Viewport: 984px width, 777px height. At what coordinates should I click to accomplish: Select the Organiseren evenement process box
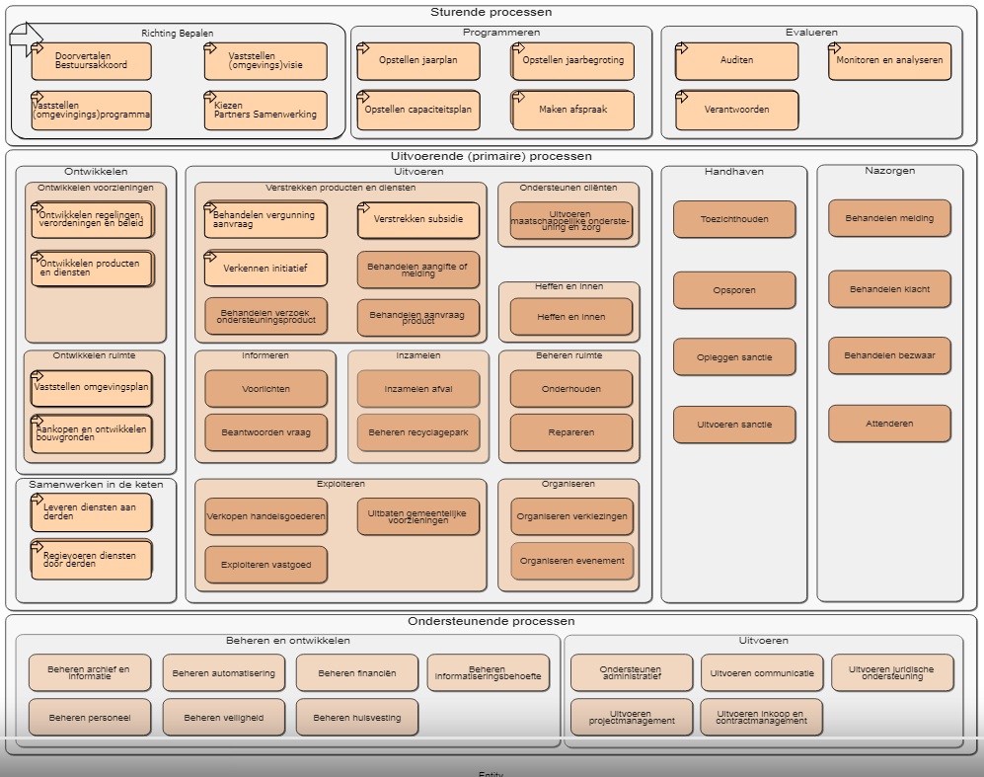point(571,561)
